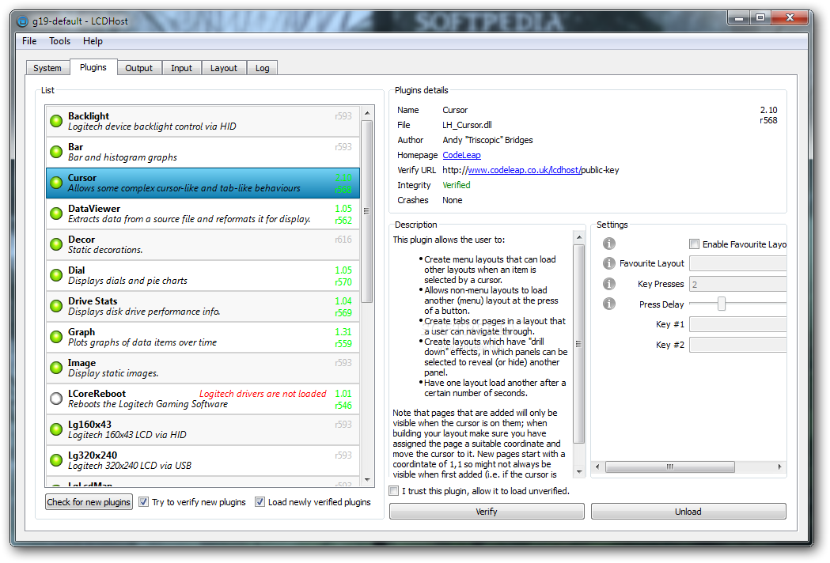Click the green status icon for Lg160x43
The image size is (830, 563).
[x=56, y=429]
